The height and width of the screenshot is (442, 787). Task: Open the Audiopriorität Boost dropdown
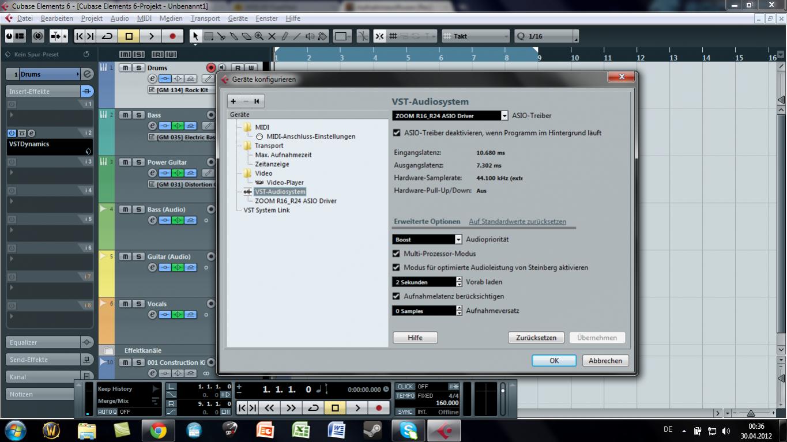click(427, 240)
